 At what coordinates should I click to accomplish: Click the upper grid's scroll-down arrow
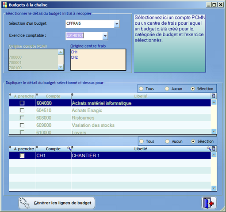(x=214, y=131)
